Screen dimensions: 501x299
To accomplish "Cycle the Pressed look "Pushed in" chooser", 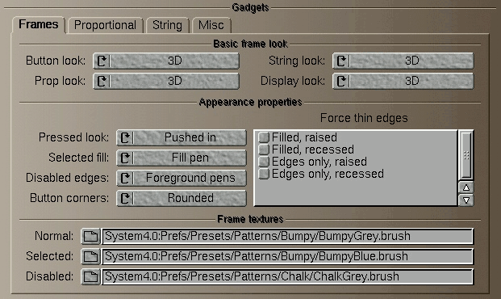I will [x=182, y=137].
